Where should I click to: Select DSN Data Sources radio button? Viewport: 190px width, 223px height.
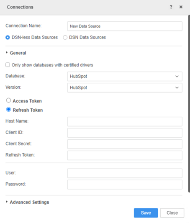click(x=65, y=37)
